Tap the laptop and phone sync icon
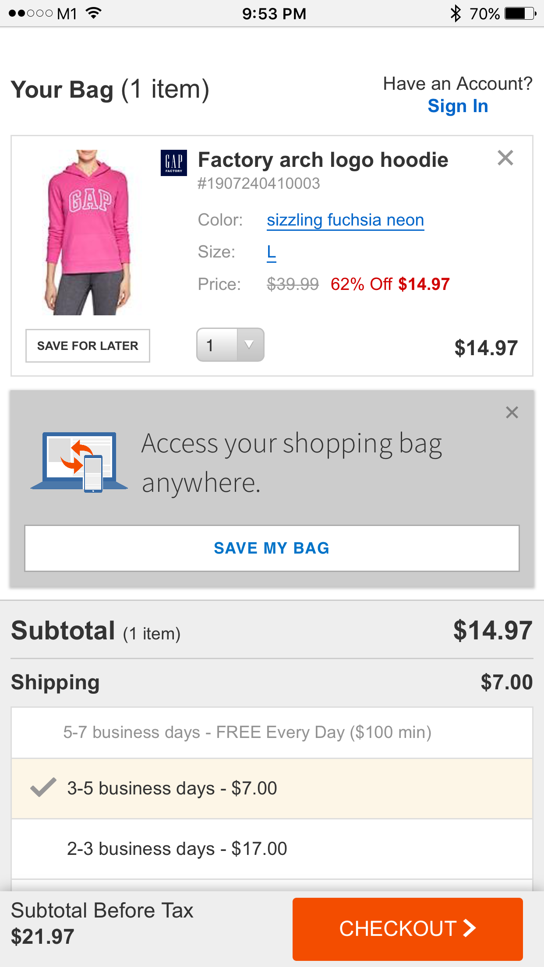The image size is (544, 967). (79, 462)
